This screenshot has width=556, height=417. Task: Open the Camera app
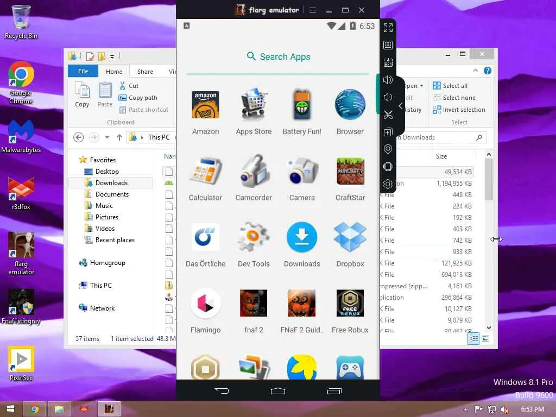(302, 178)
